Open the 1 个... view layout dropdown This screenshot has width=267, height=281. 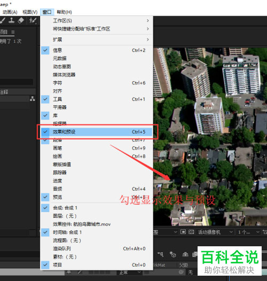[x=248, y=232]
